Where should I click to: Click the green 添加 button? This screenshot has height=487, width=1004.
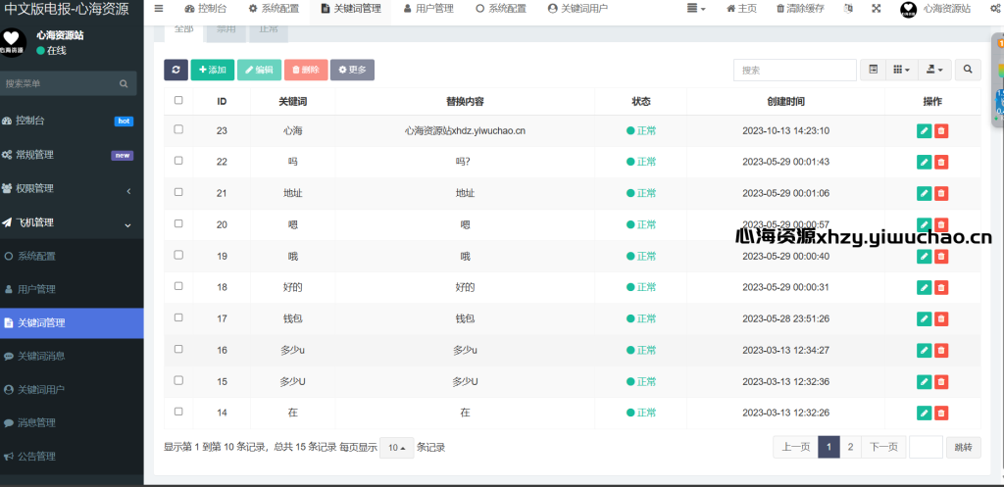pyautogui.click(x=213, y=70)
